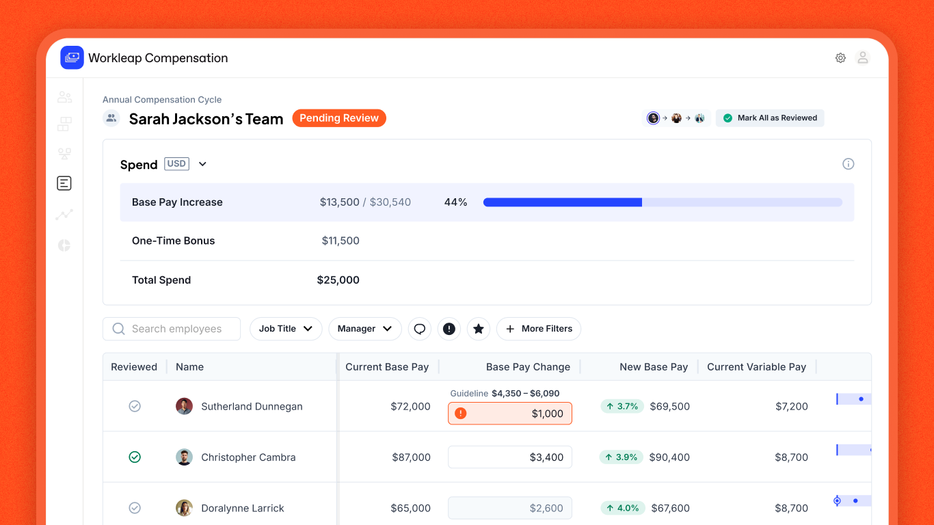Image resolution: width=934 pixels, height=525 pixels.
Task: Edit Sutherland's $1,000 base pay change field
Action: pyautogui.click(x=510, y=414)
